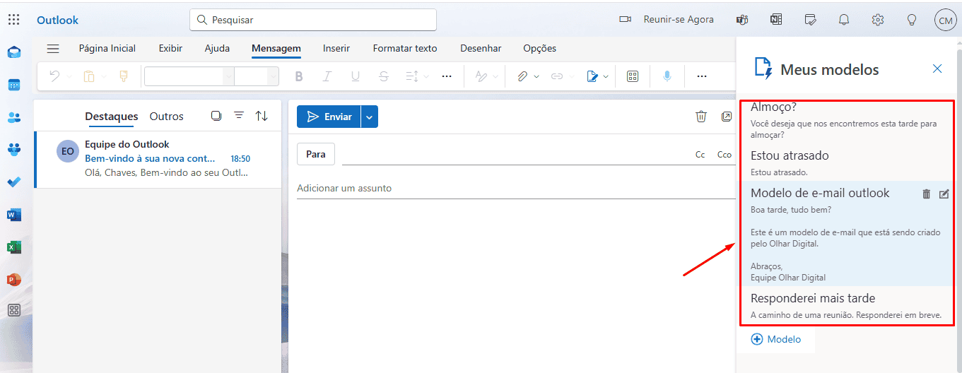Close the Meus modelos panel

(937, 69)
